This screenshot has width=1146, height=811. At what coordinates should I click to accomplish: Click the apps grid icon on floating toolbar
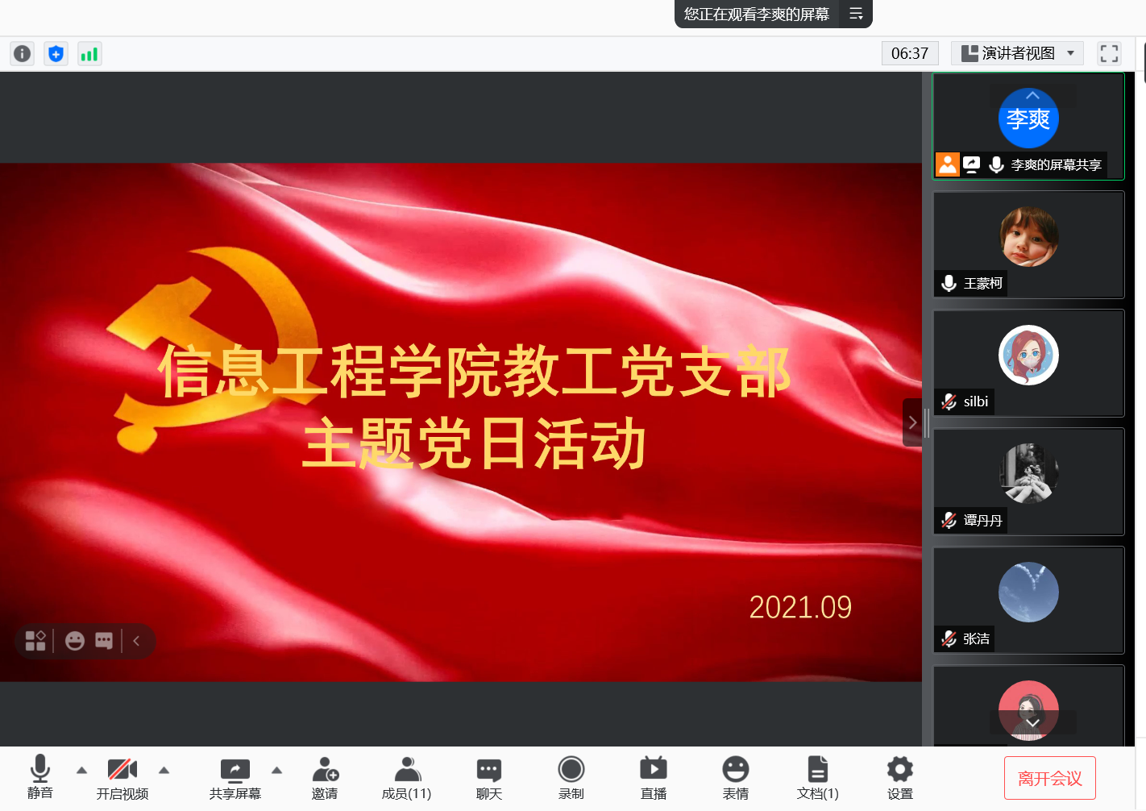tap(35, 641)
